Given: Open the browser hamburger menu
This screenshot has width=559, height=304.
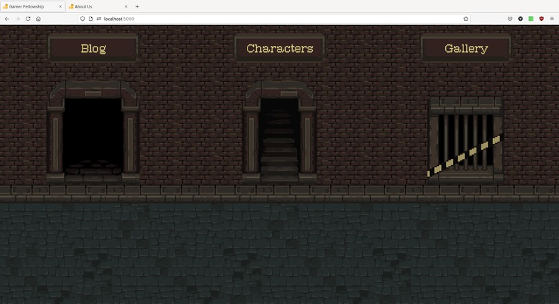Looking at the screenshot, I should click(552, 19).
